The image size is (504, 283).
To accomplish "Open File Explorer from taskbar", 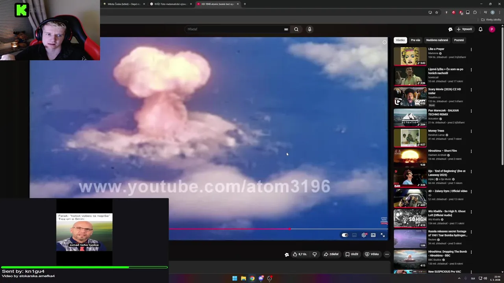I will point(243,278).
